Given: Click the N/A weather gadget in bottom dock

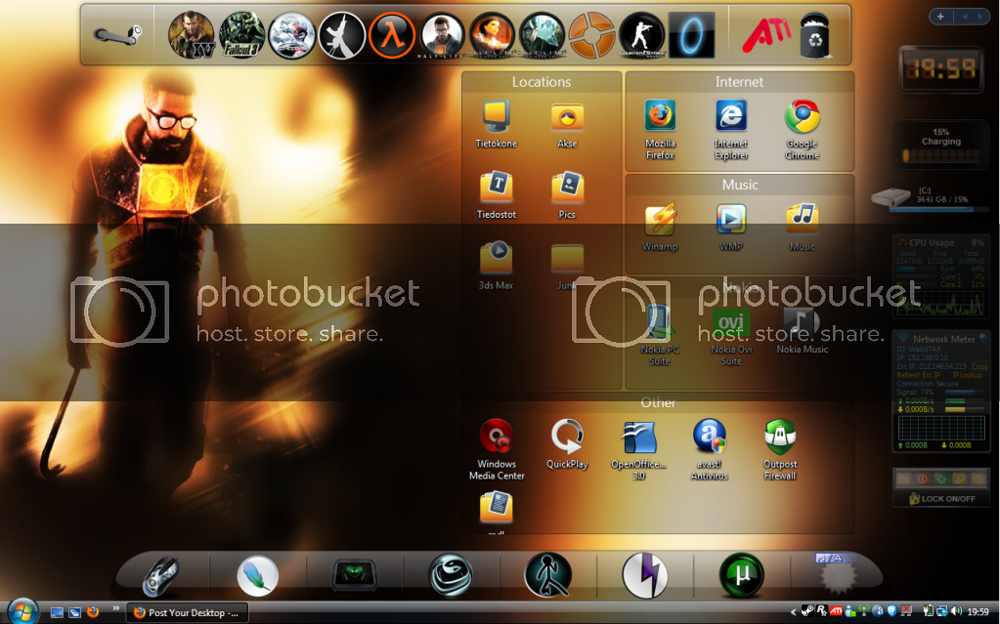Looking at the screenshot, I should tap(836, 572).
